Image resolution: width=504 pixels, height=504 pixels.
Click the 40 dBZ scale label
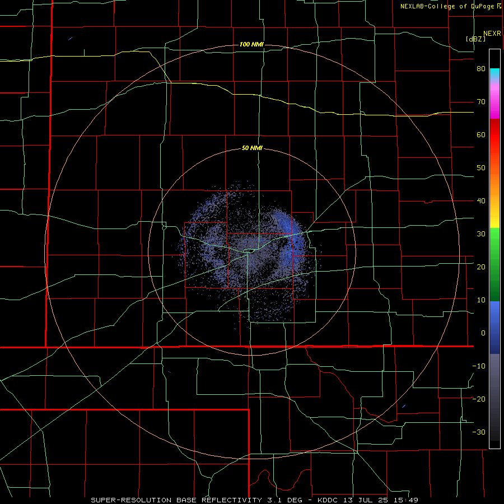click(x=481, y=201)
